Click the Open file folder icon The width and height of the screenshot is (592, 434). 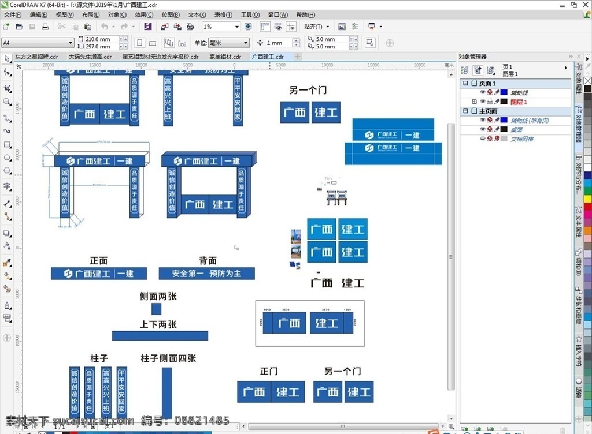[x=19, y=27]
